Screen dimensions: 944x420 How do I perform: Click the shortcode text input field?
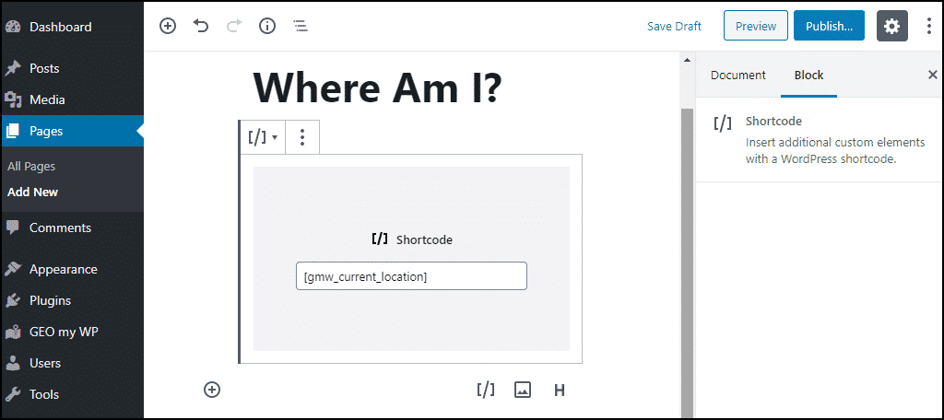pyautogui.click(x=411, y=276)
